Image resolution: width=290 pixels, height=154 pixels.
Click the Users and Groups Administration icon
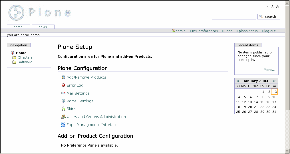[63, 117]
